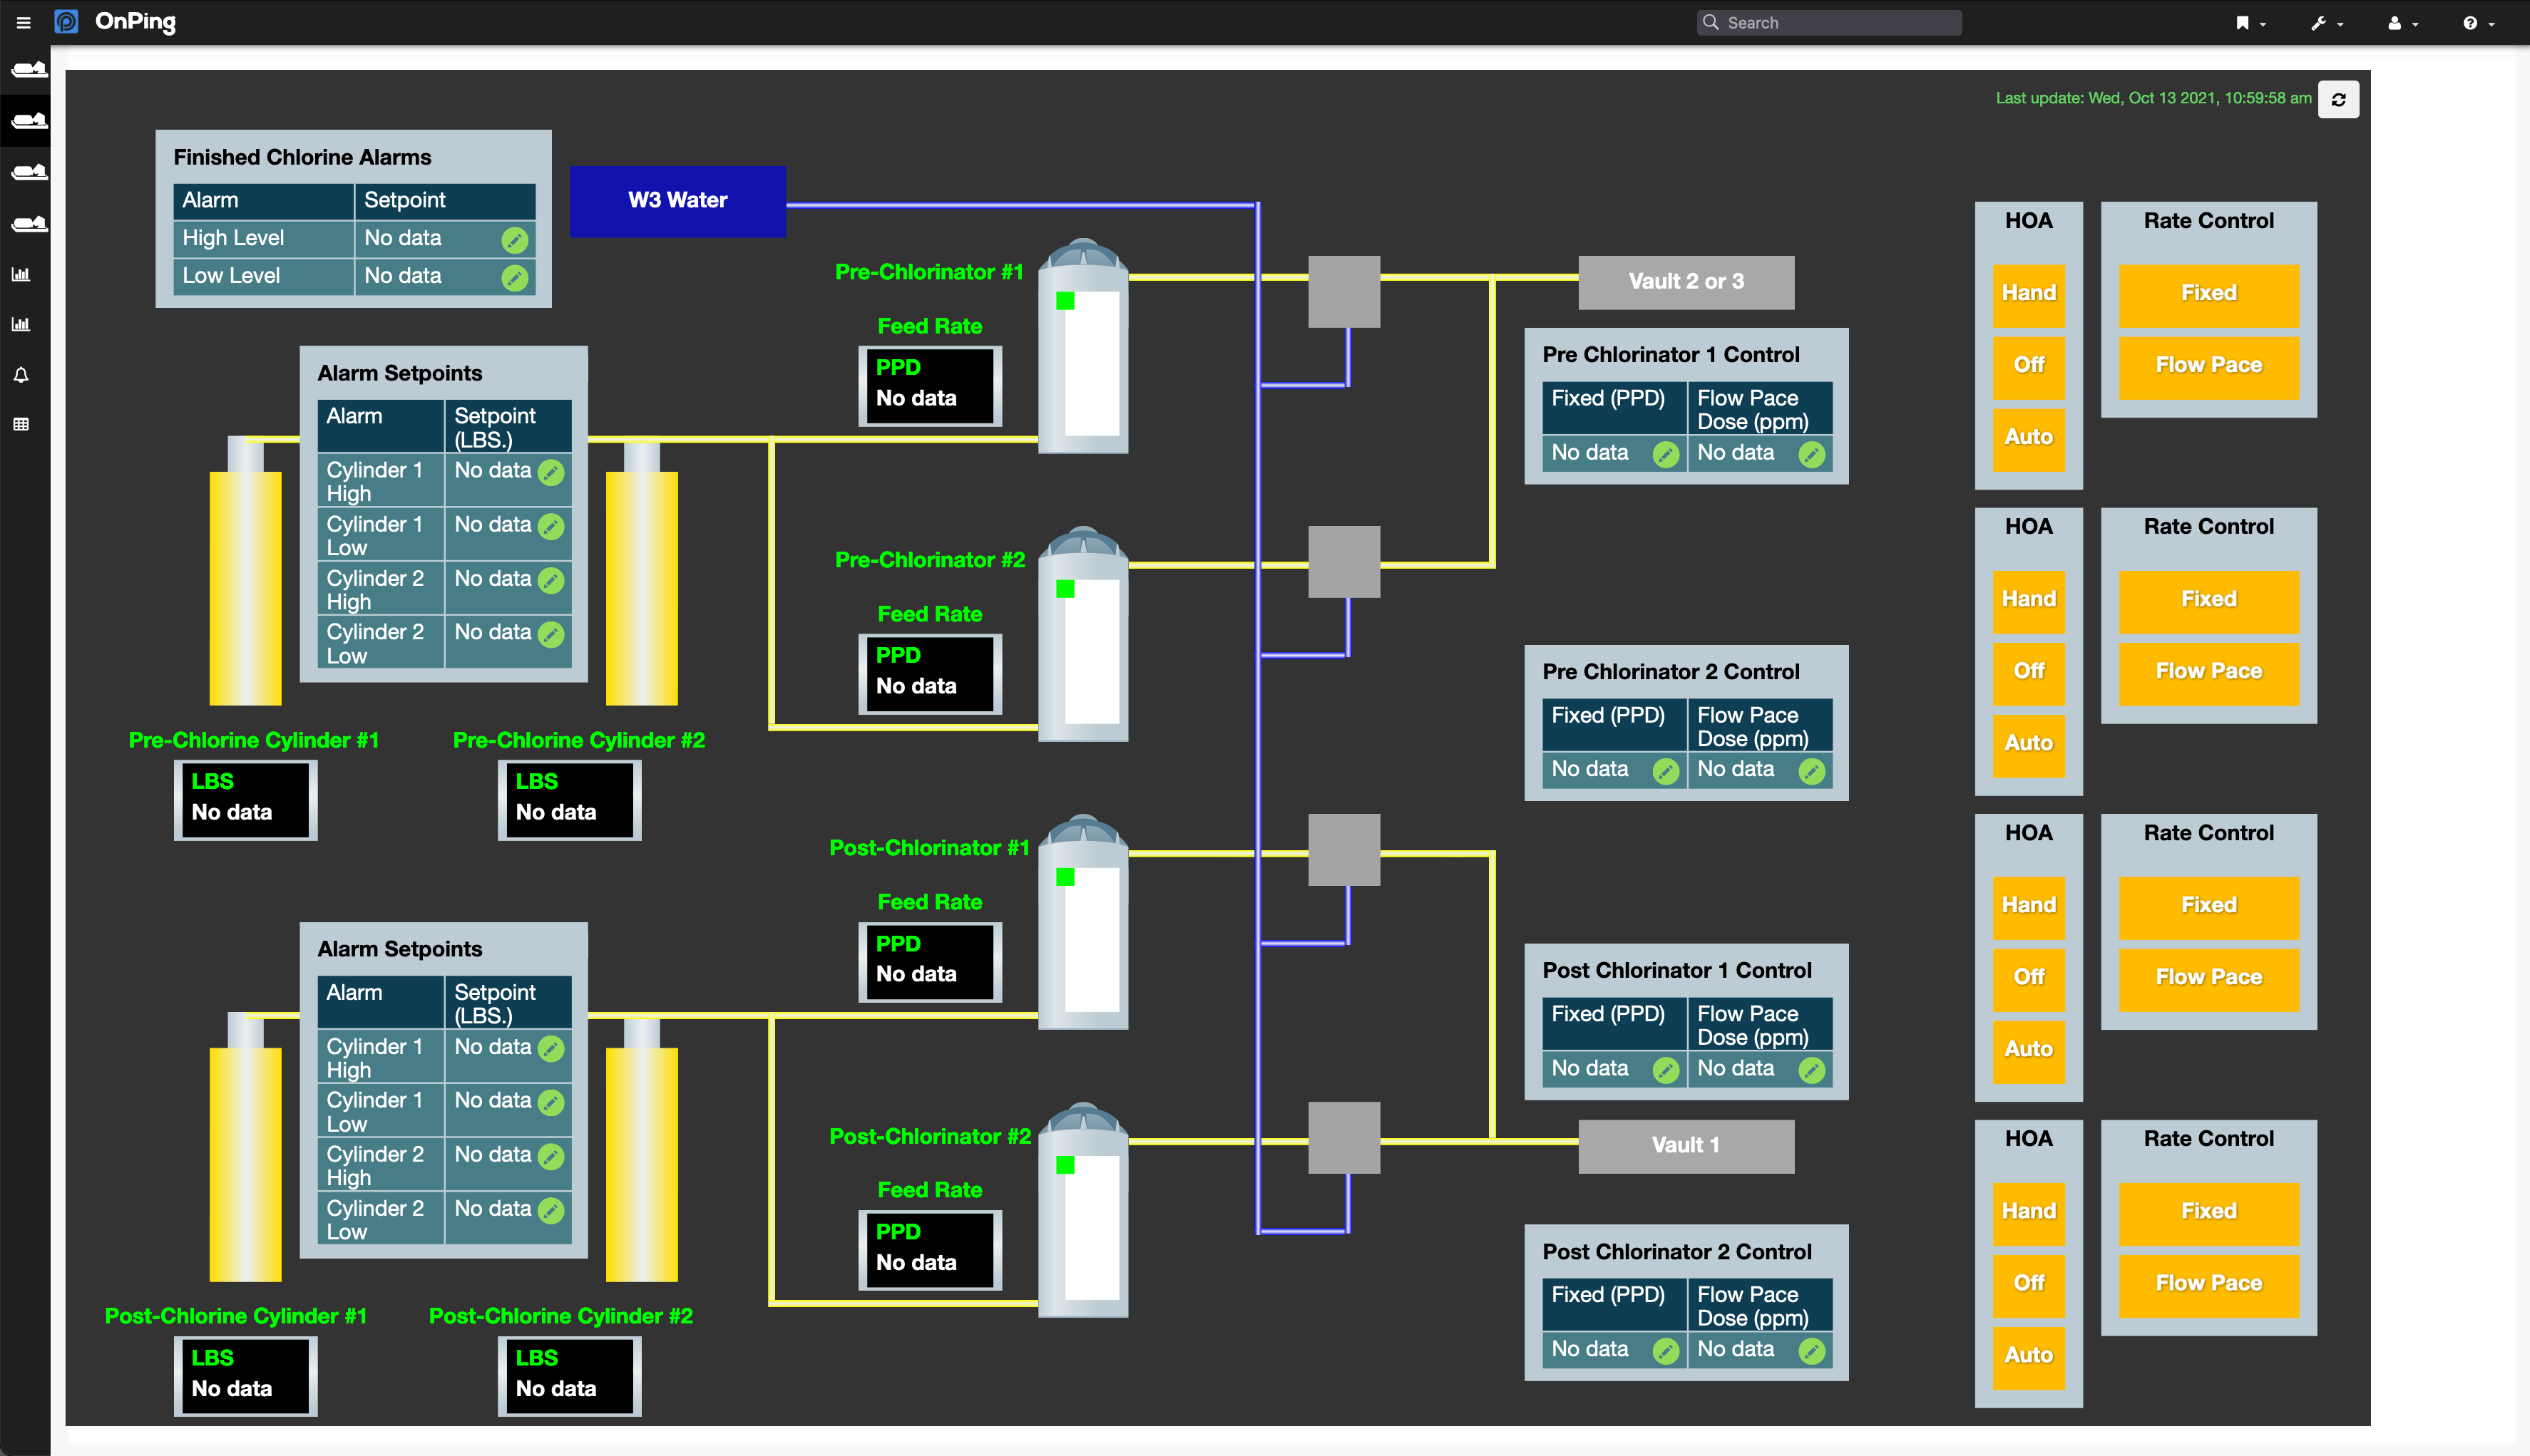
Task: Click the first plant sidebar icon
Action: pos(28,69)
